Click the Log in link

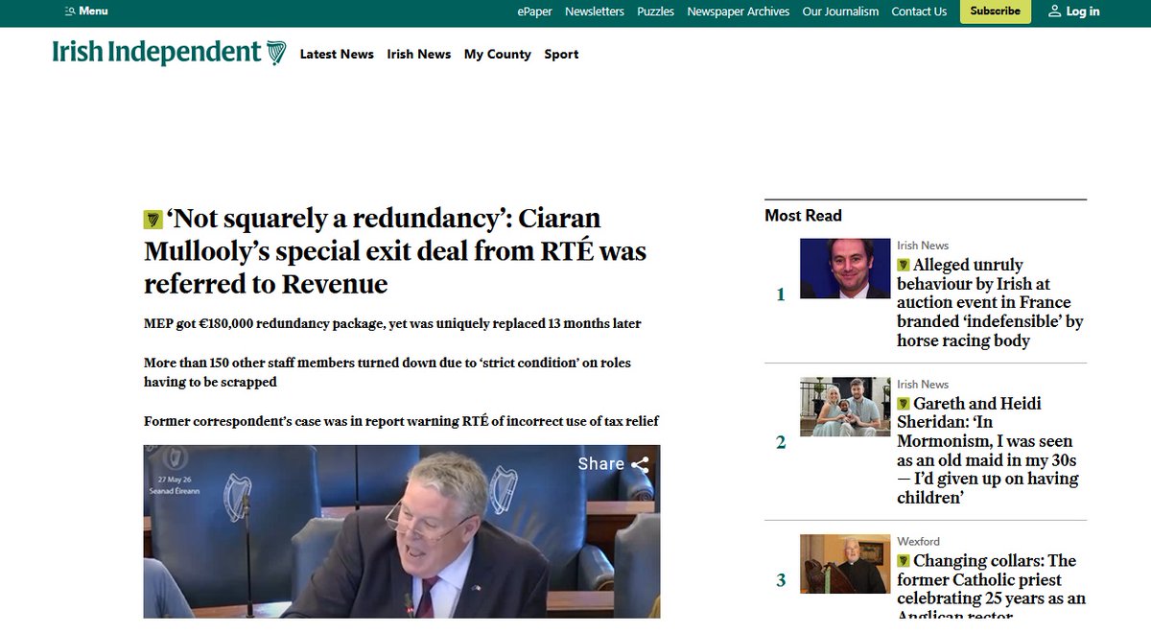(x=1083, y=12)
